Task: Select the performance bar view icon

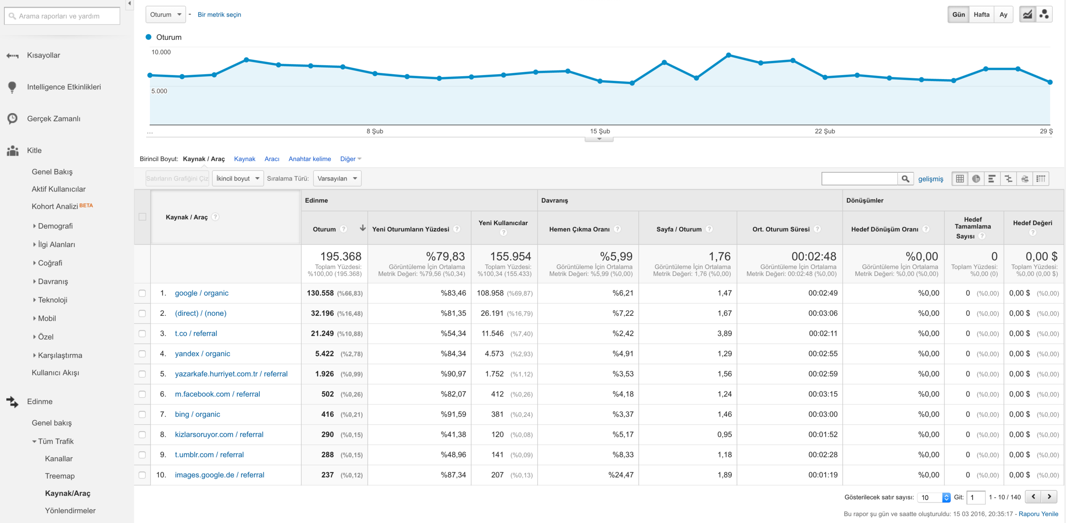Action: tap(992, 178)
